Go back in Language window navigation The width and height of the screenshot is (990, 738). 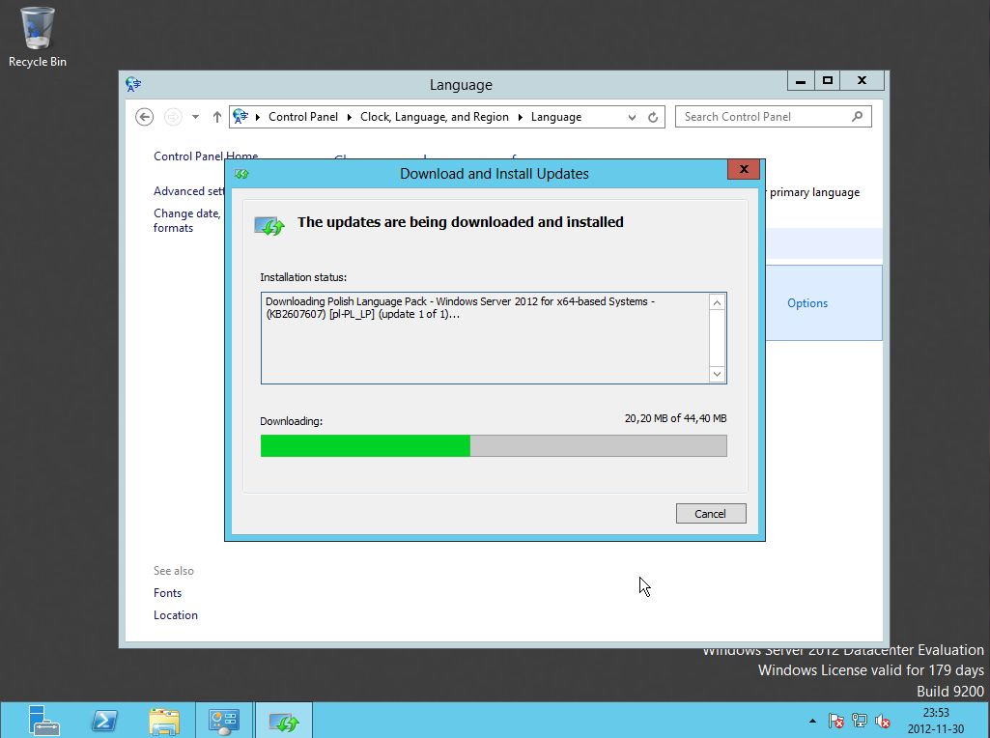145,117
